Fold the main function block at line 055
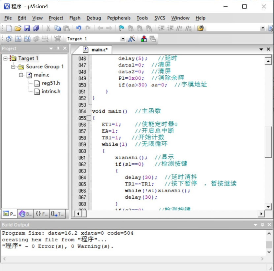 pos(89,118)
